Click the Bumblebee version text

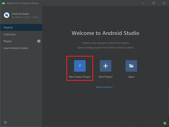pyautogui.click(x=26, y=17)
